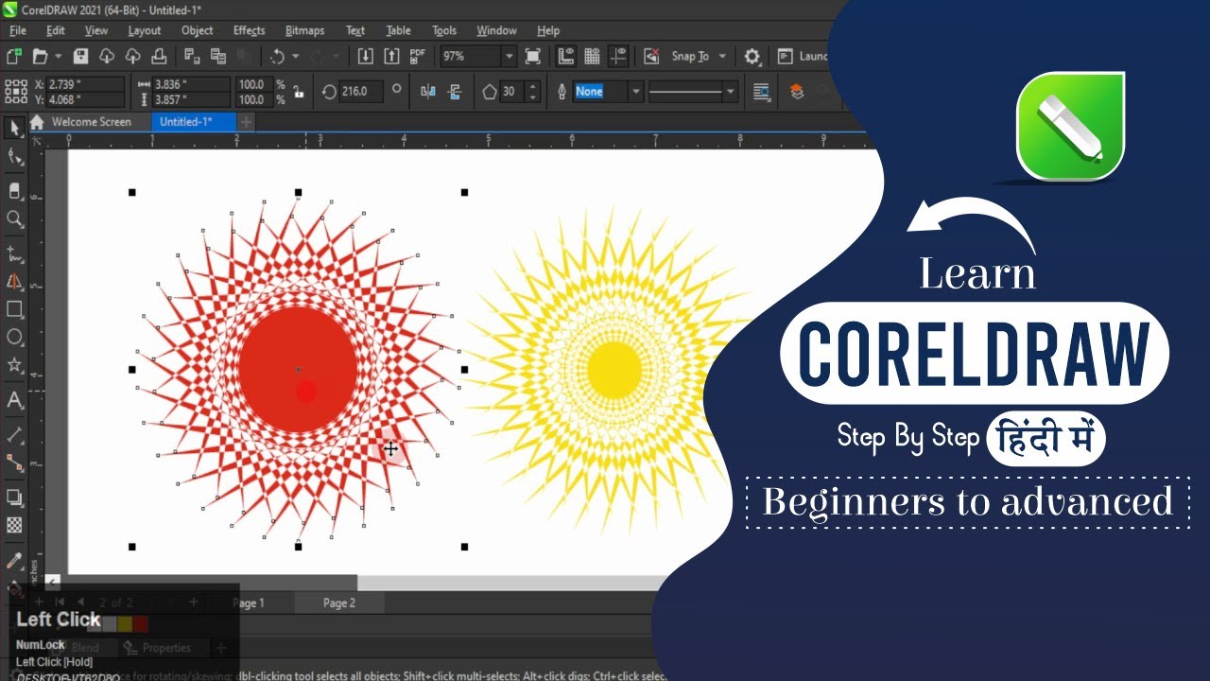Choose the Drop Shadow tool
The width and height of the screenshot is (1210, 681).
(x=14, y=497)
